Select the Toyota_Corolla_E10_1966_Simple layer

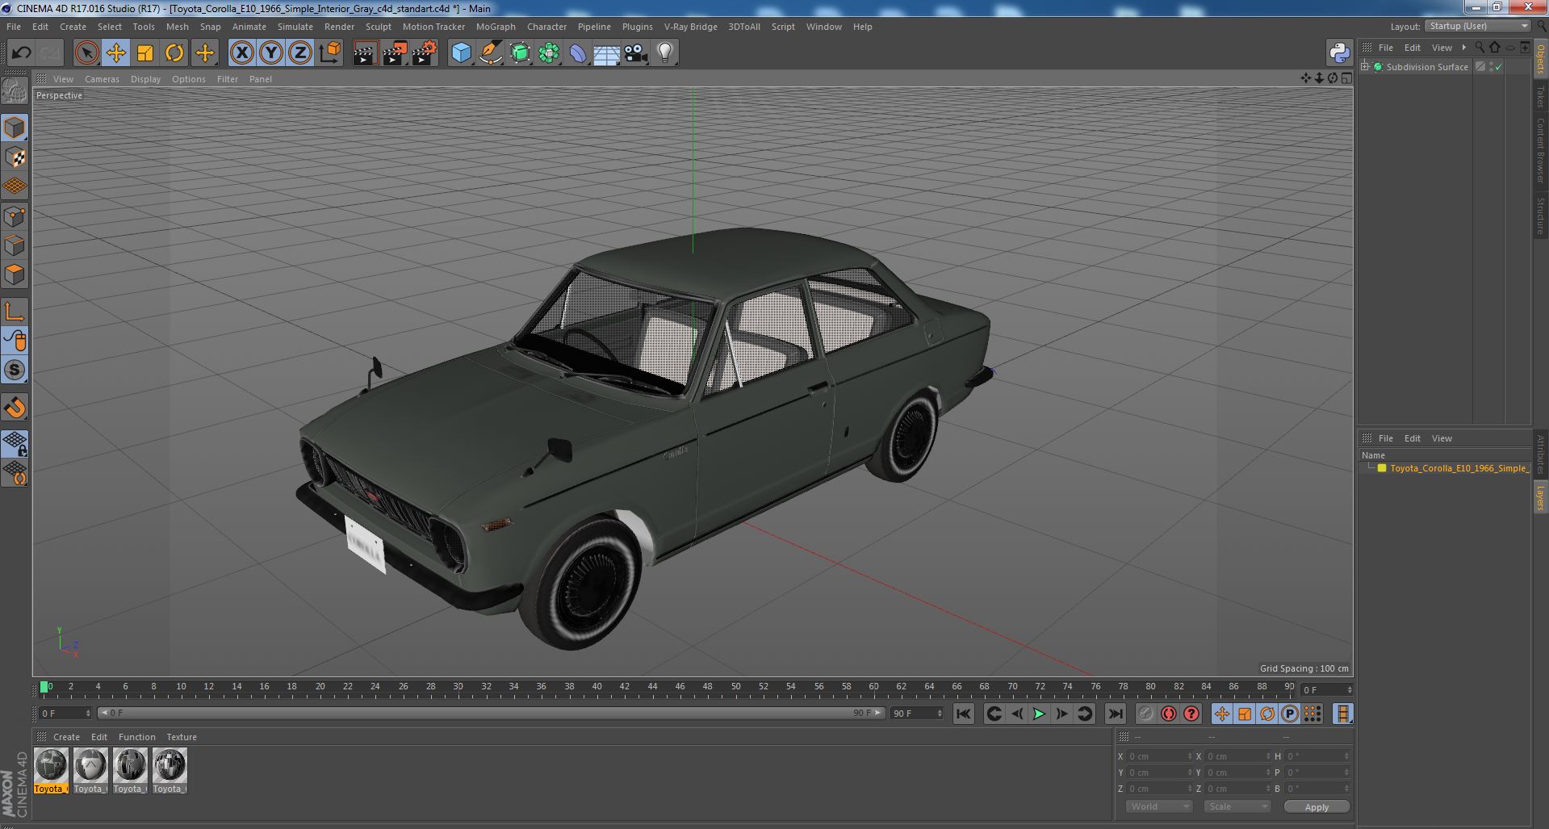1458,468
